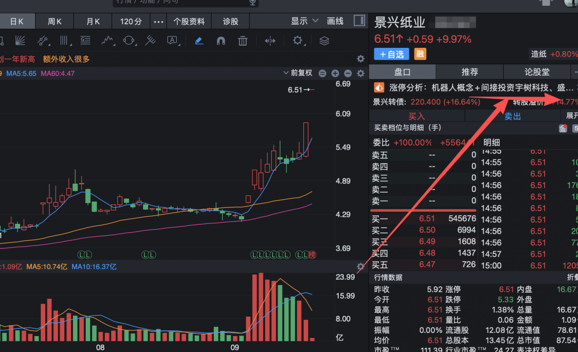
Task: Open the ellipsis more periods menu
Action: [158, 21]
